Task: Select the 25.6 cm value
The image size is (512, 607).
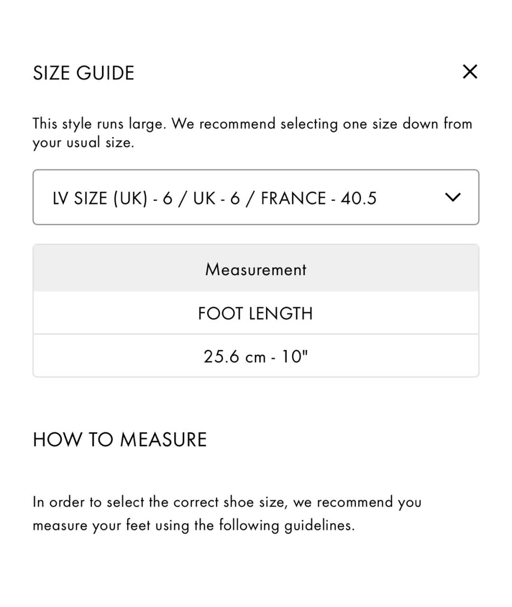Action: click(x=234, y=357)
